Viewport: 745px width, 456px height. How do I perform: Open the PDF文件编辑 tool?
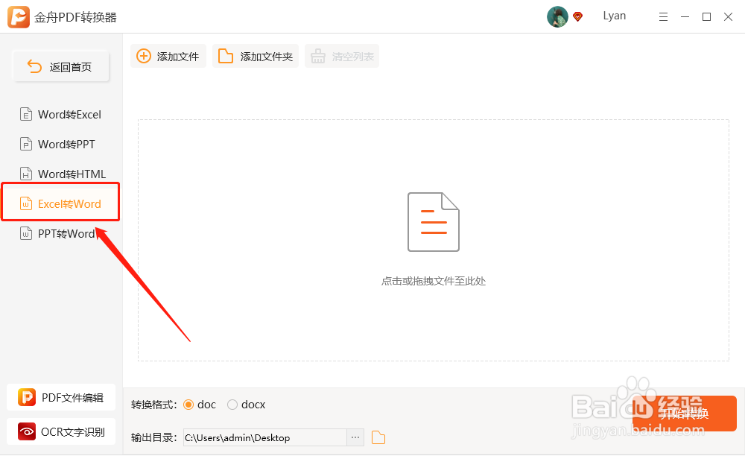click(x=60, y=397)
